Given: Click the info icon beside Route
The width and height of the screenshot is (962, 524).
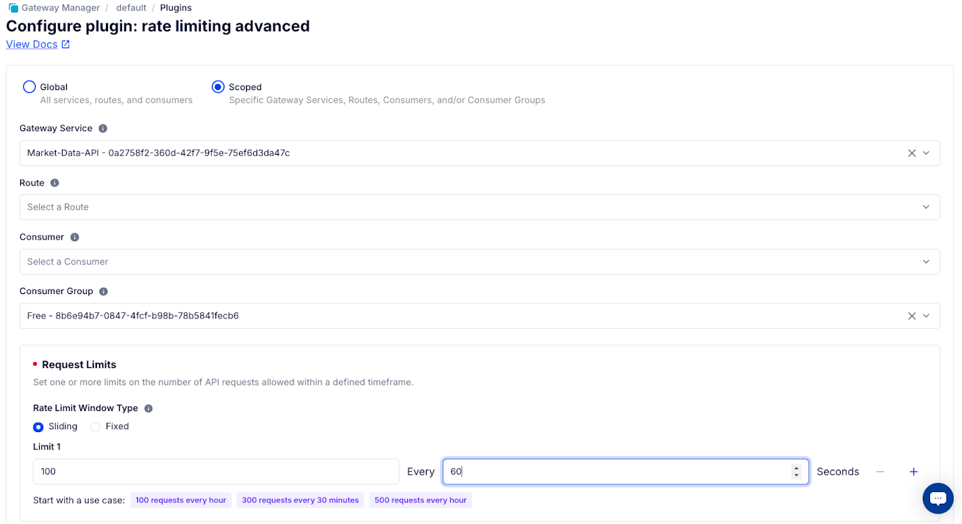Looking at the screenshot, I should pos(55,183).
